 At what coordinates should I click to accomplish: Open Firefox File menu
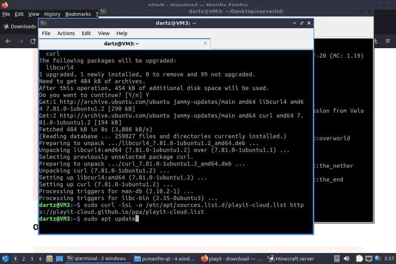pos(6,14)
